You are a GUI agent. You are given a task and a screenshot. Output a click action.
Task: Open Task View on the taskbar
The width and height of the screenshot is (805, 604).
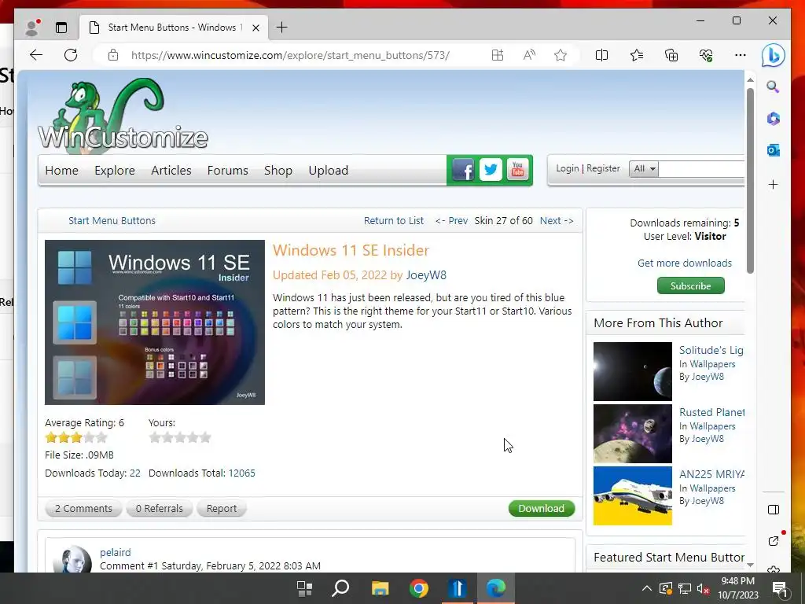[x=304, y=588]
